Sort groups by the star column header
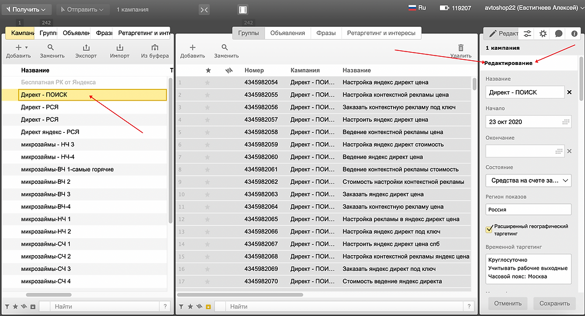Image resolution: width=585 pixels, height=316 pixels. pos(208,70)
